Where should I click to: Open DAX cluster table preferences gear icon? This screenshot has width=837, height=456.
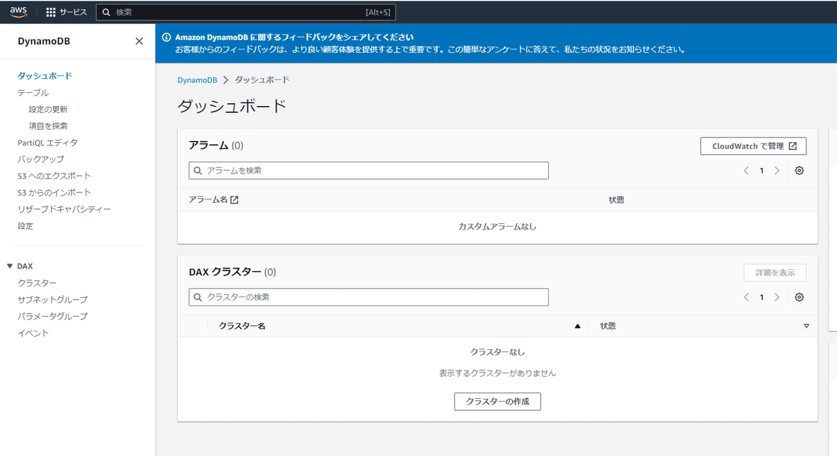point(799,297)
